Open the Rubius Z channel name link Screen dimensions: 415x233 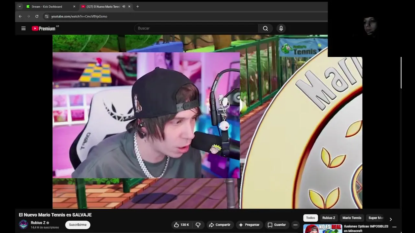click(x=38, y=223)
